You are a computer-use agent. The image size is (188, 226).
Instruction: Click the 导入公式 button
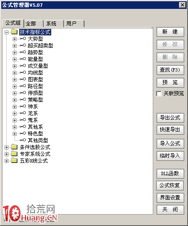click(x=170, y=143)
